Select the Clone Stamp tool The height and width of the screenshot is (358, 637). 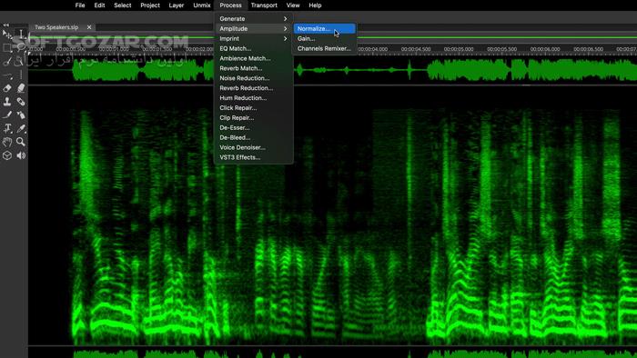[7, 102]
